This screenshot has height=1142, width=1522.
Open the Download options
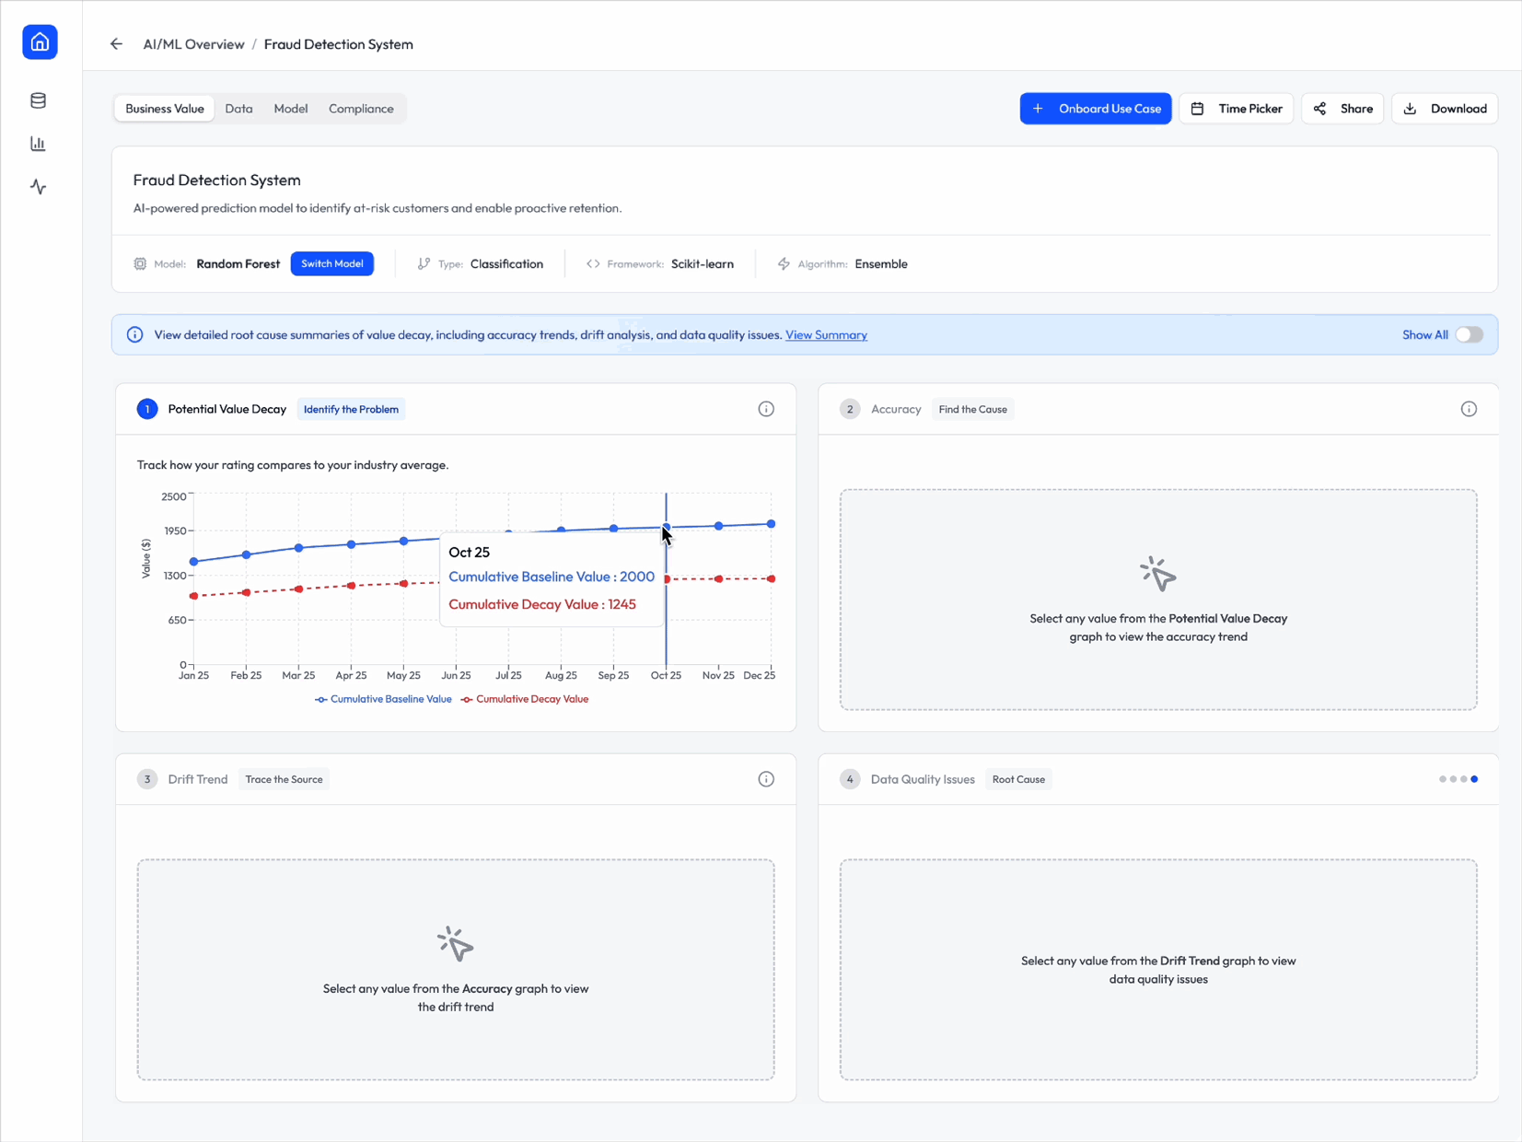1445,109
